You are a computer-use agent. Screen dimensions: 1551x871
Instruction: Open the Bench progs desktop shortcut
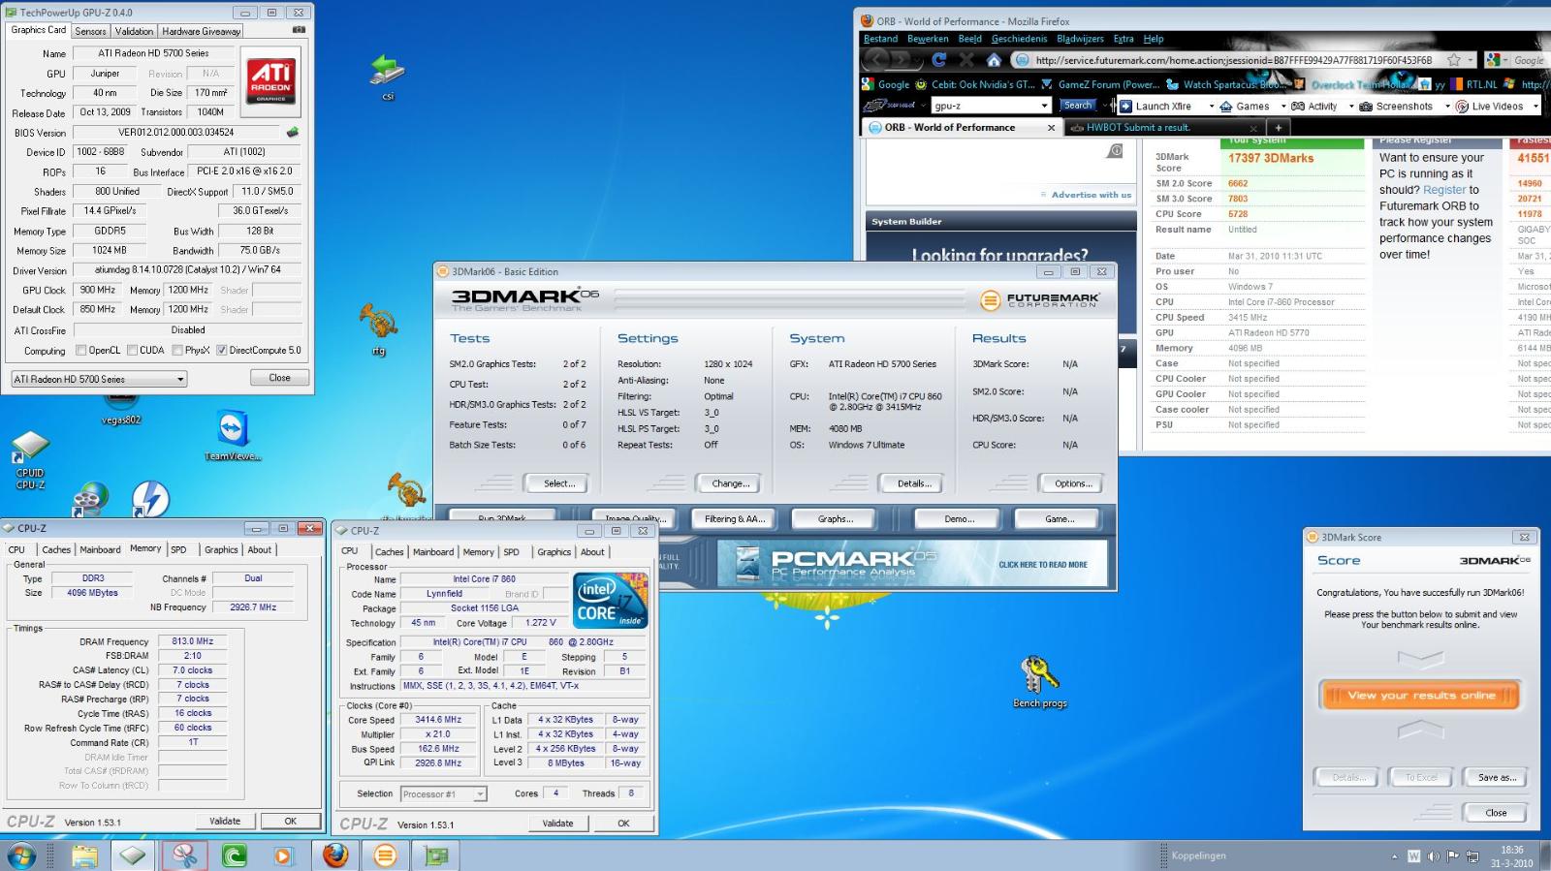pyautogui.click(x=1039, y=682)
